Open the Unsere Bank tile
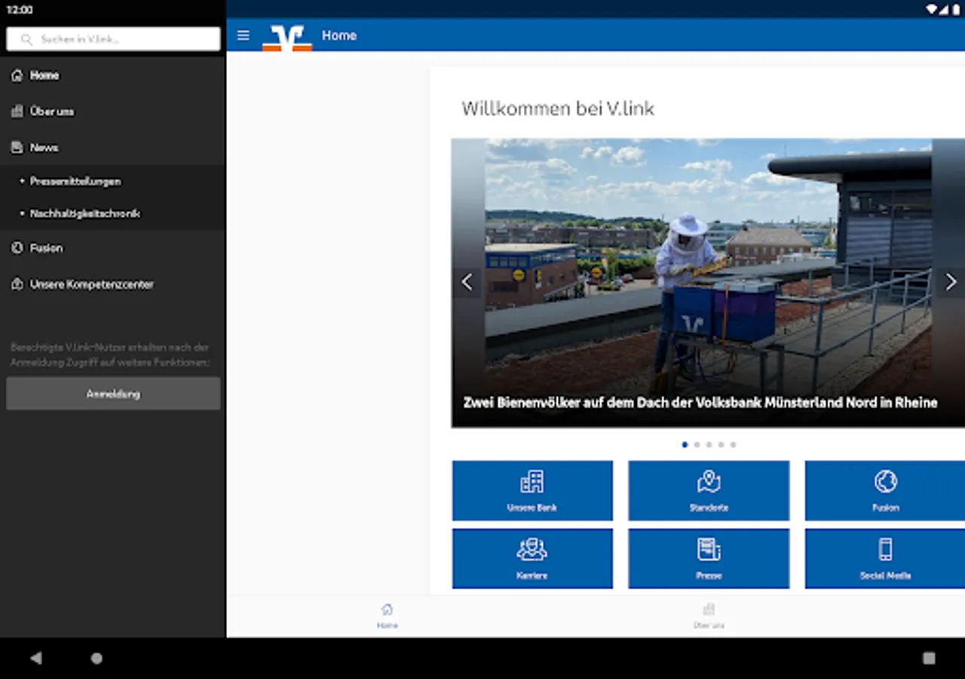Screen dimensions: 965x679 pyautogui.click(x=532, y=490)
